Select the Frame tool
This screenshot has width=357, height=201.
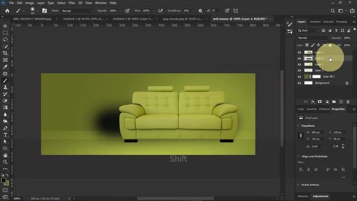tap(5, 60)
